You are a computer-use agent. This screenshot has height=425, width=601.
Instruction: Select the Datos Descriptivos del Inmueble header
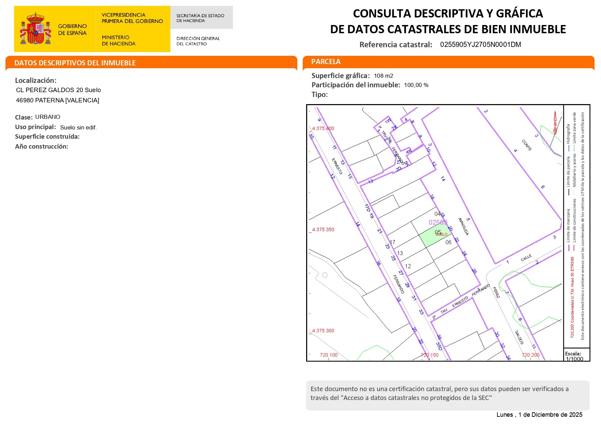[75, 63]
